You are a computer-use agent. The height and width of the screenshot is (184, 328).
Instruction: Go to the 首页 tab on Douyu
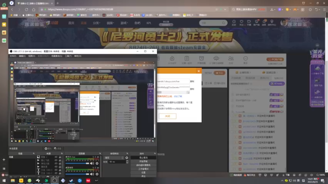pos(71,23)
